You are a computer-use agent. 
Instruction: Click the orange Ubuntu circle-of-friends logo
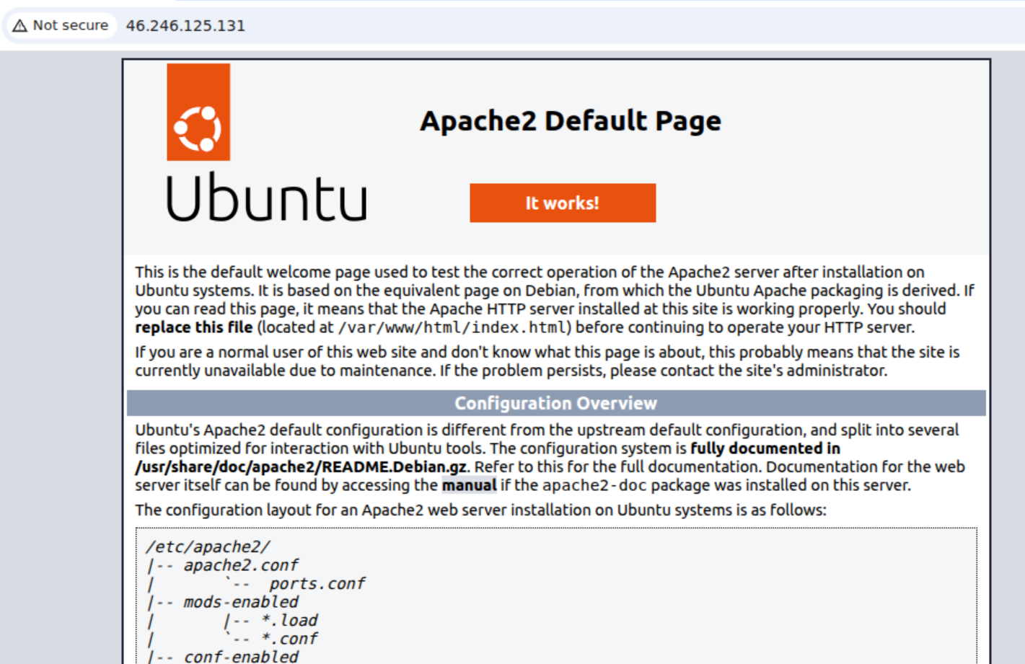tap(198, 112)
